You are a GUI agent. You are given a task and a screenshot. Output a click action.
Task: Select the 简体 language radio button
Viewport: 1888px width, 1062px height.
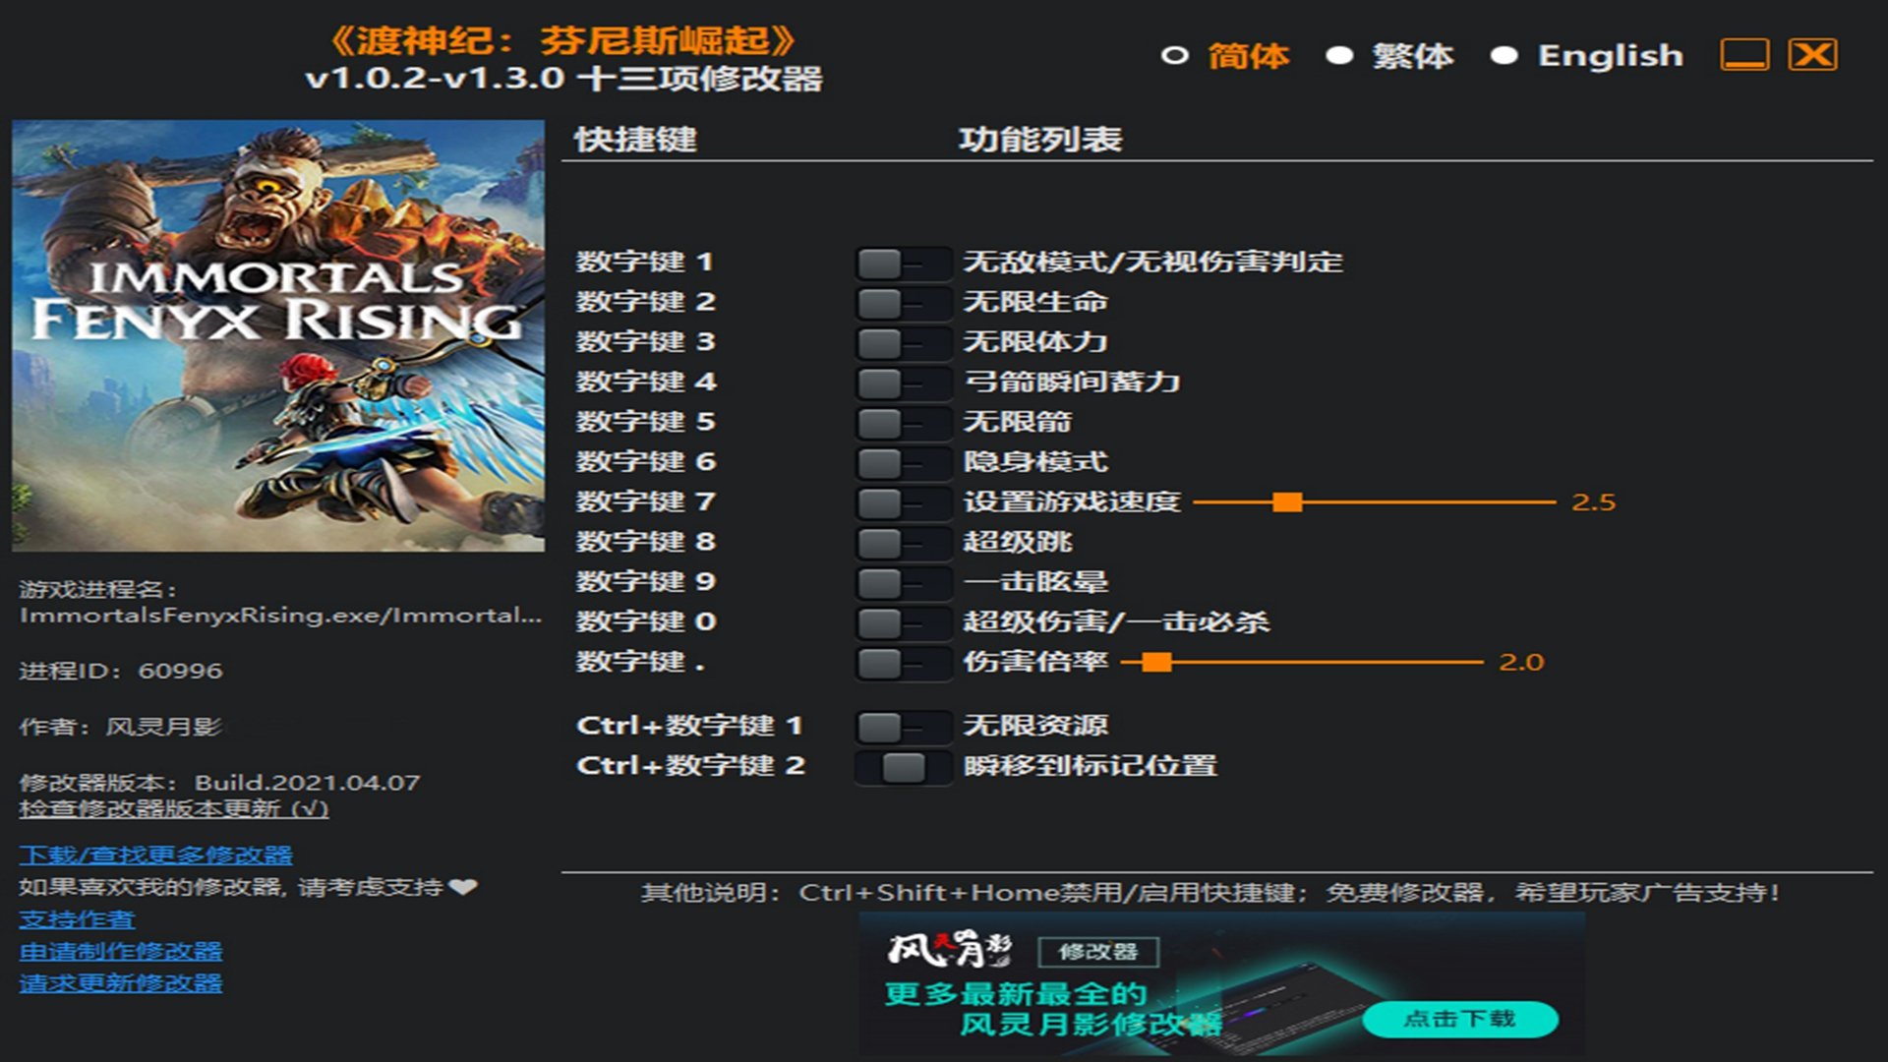point(1174,56)
